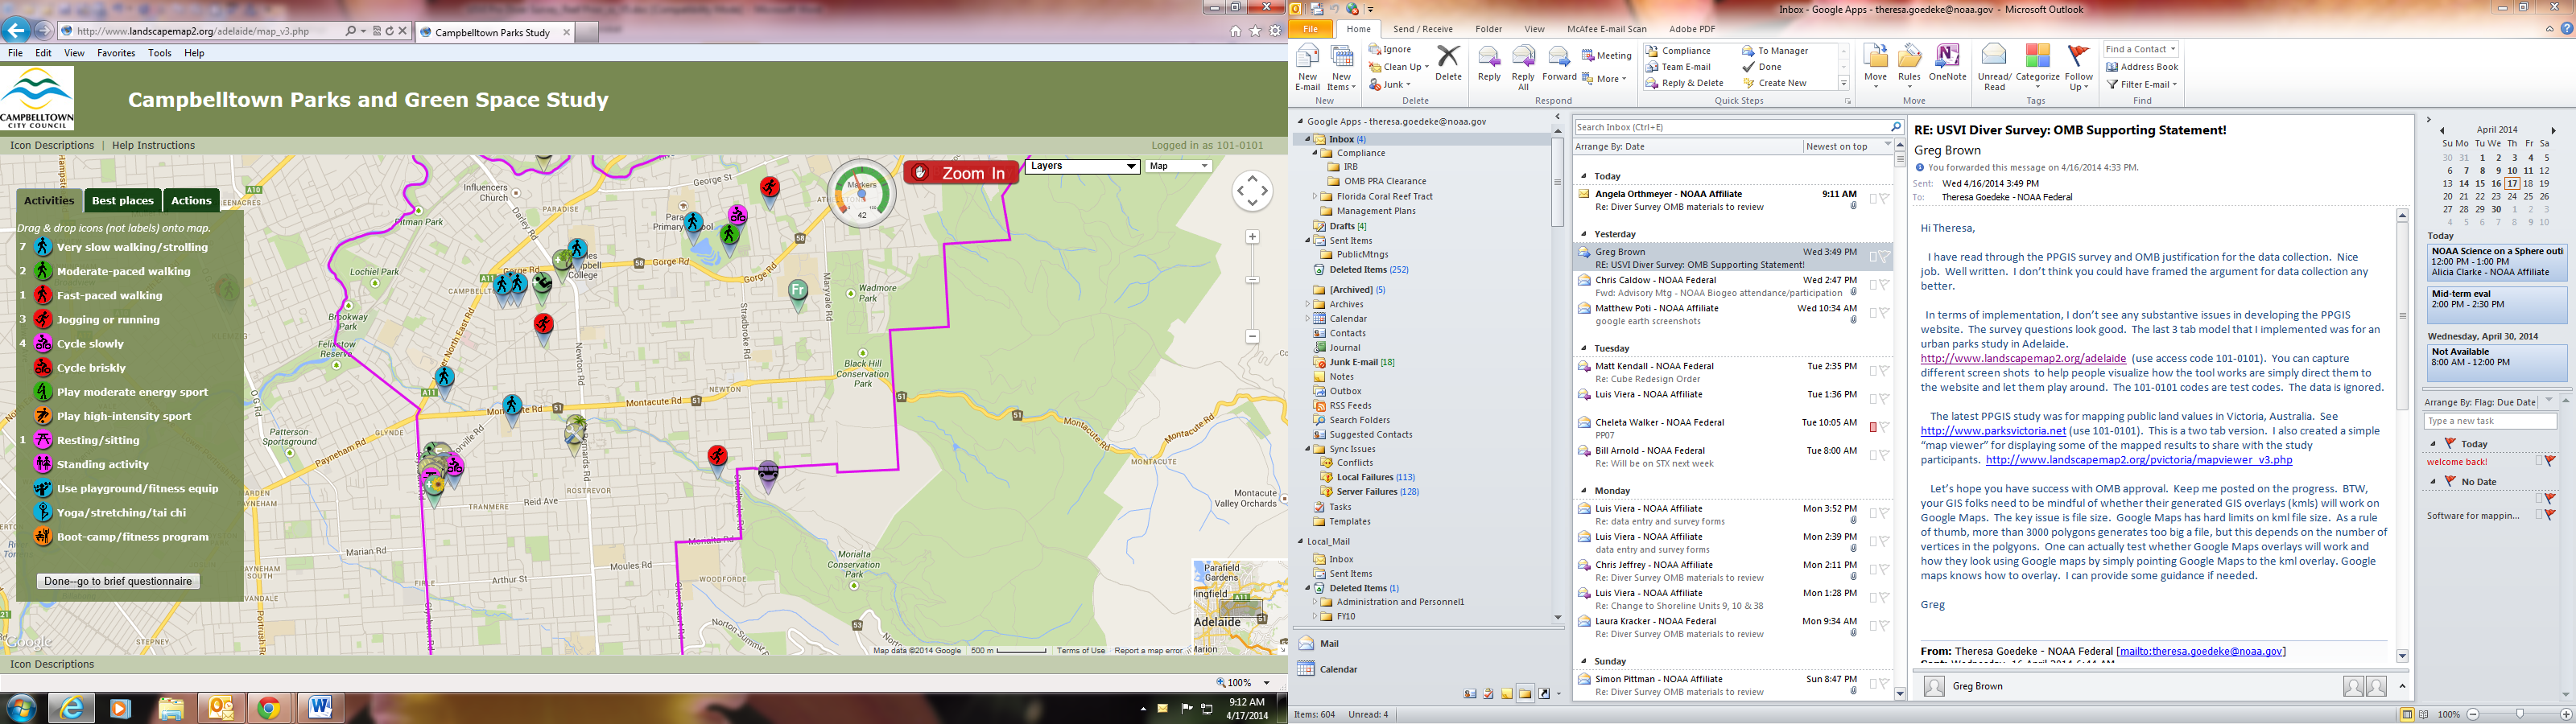Click the Windows Start button
The height and width of the screenshot is (724, 2576).
pyautogui.click(x=21, y=708)
